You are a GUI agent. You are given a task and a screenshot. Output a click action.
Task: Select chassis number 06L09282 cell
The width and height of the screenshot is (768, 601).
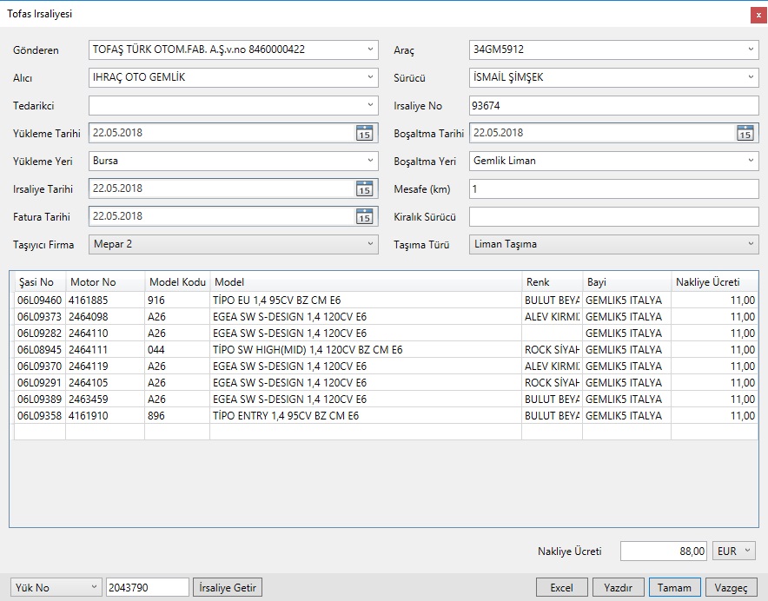[x=40, y=334]
